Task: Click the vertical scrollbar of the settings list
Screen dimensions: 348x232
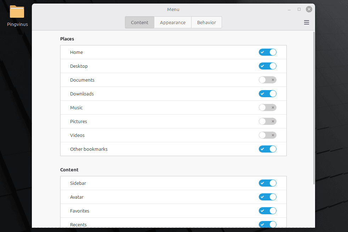Action: coord(314,106)
